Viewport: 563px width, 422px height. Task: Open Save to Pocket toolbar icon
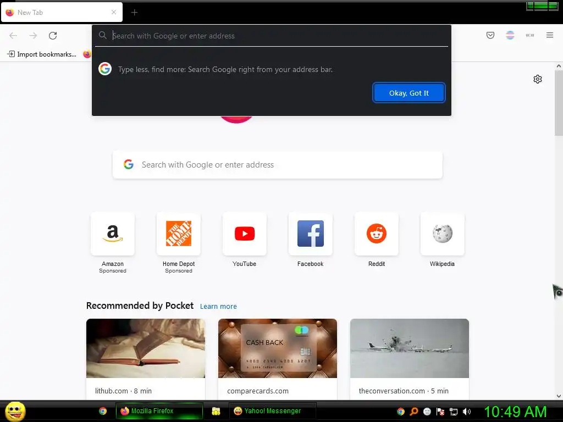tap(490, 35)
